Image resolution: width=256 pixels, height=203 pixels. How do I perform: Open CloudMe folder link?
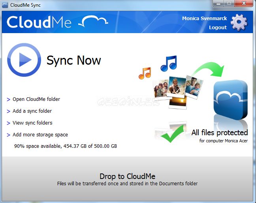[x=36, y=99]
